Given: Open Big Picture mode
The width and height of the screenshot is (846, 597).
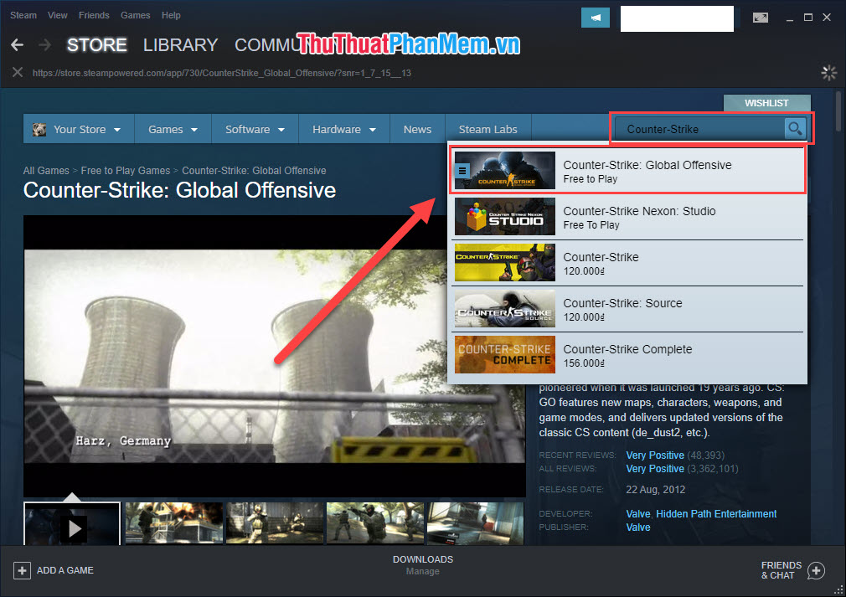Looking at the screenshot, I should coord(761,17).
